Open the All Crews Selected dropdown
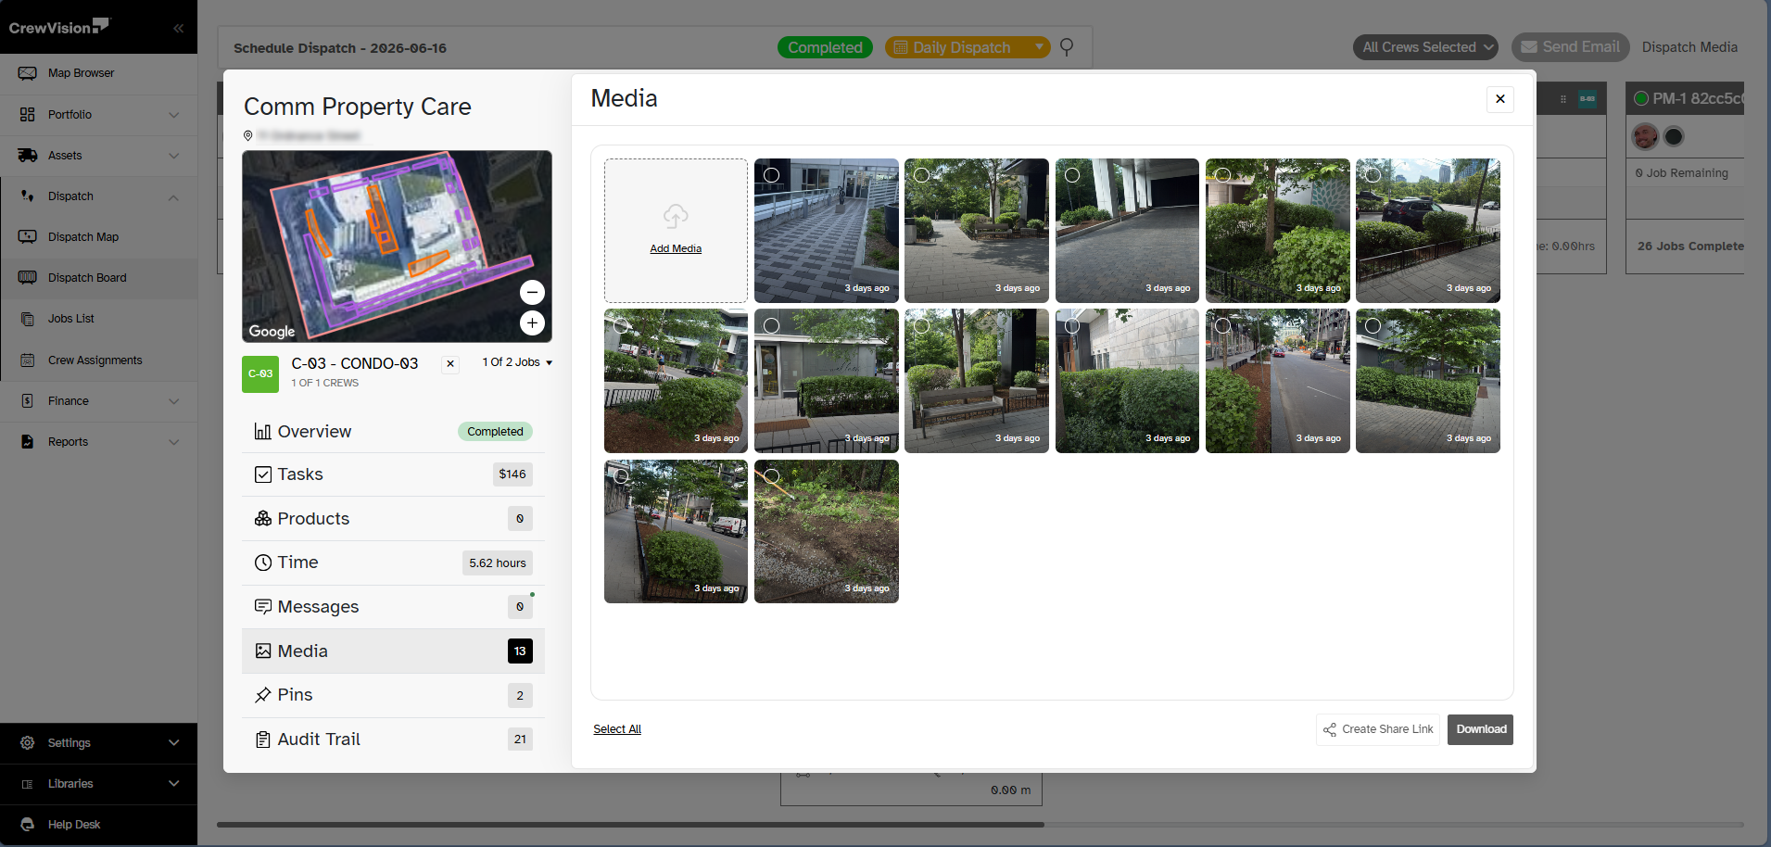This screenshot has width=1771, height=847. click(x=1425, y=47)
